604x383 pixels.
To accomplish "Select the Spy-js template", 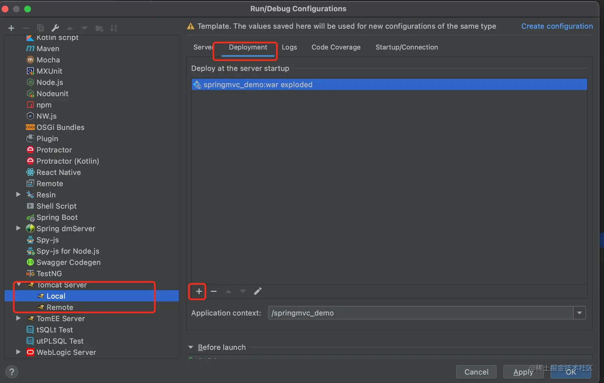I will coord(48,240).
